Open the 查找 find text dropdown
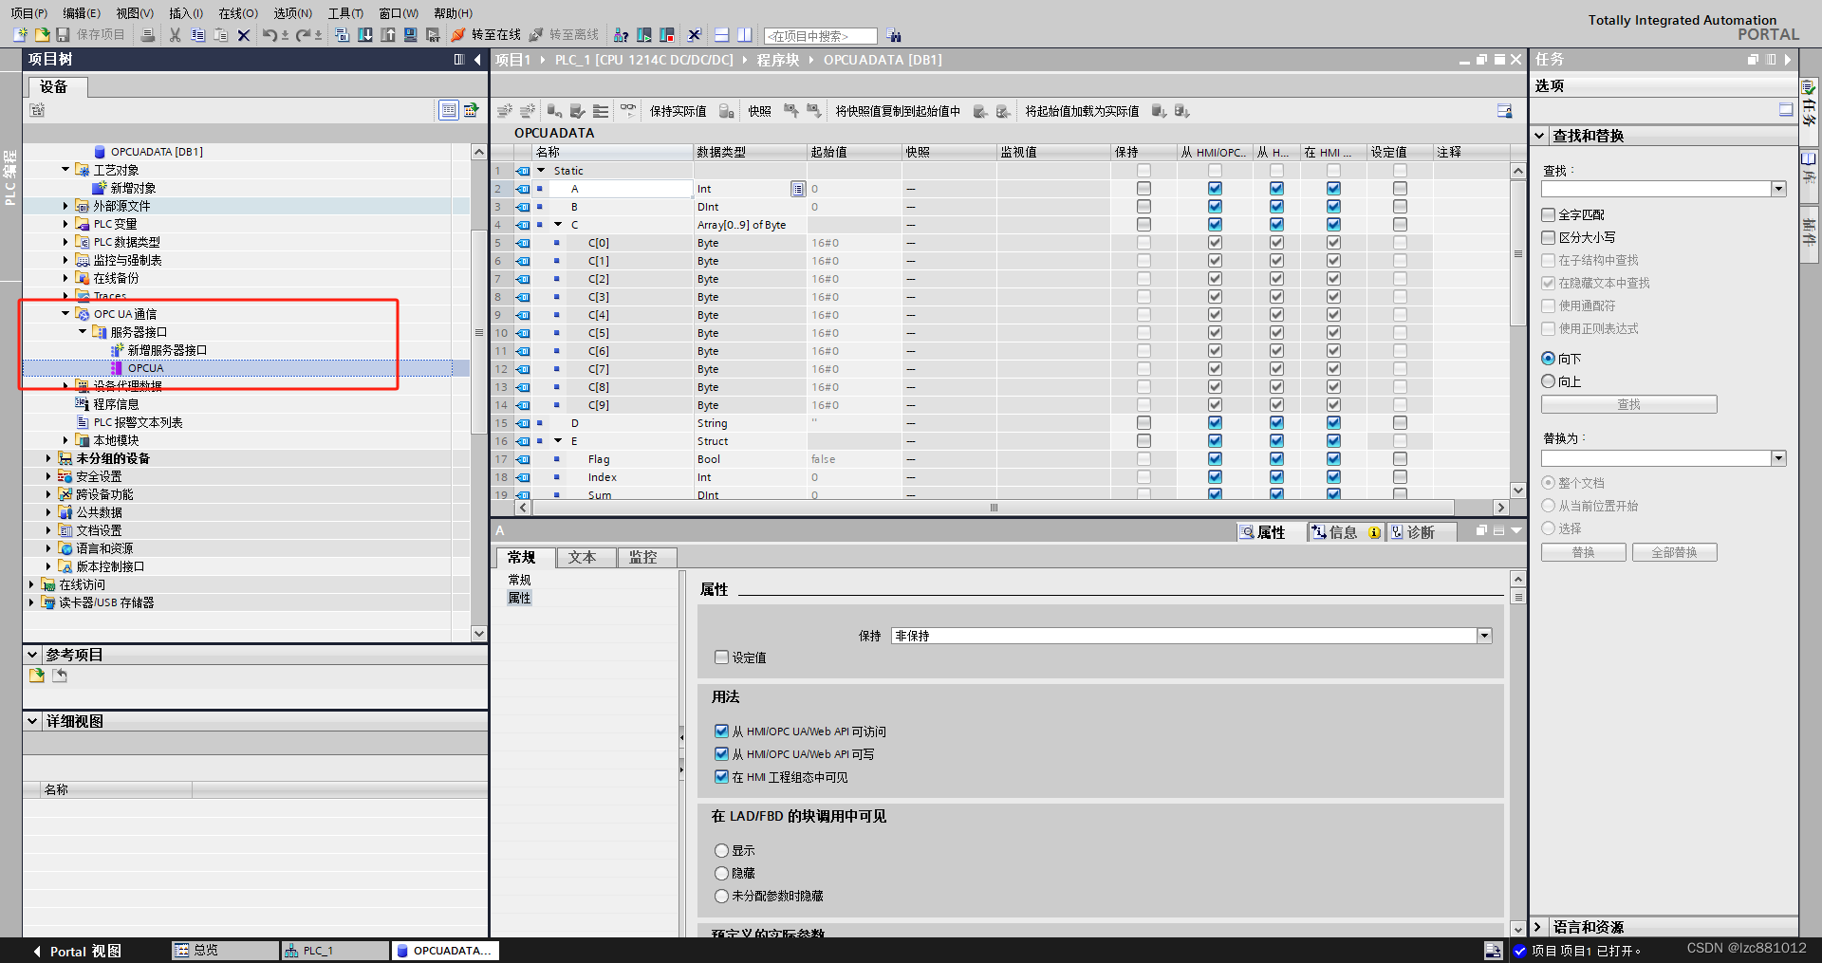This screenshot has width=1822, height=963. [1778, 189]
